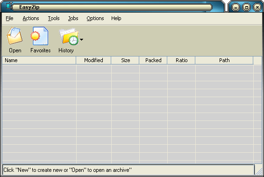Sort by the Ratio column header
Viewport: 264px width, 177px height.
(x=181, y=60)
